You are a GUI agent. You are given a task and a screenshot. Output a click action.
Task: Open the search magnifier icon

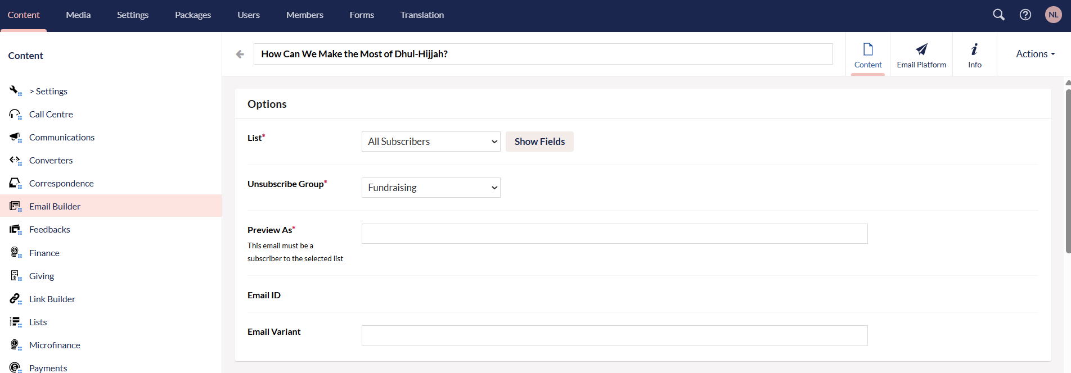coord(998,15)
